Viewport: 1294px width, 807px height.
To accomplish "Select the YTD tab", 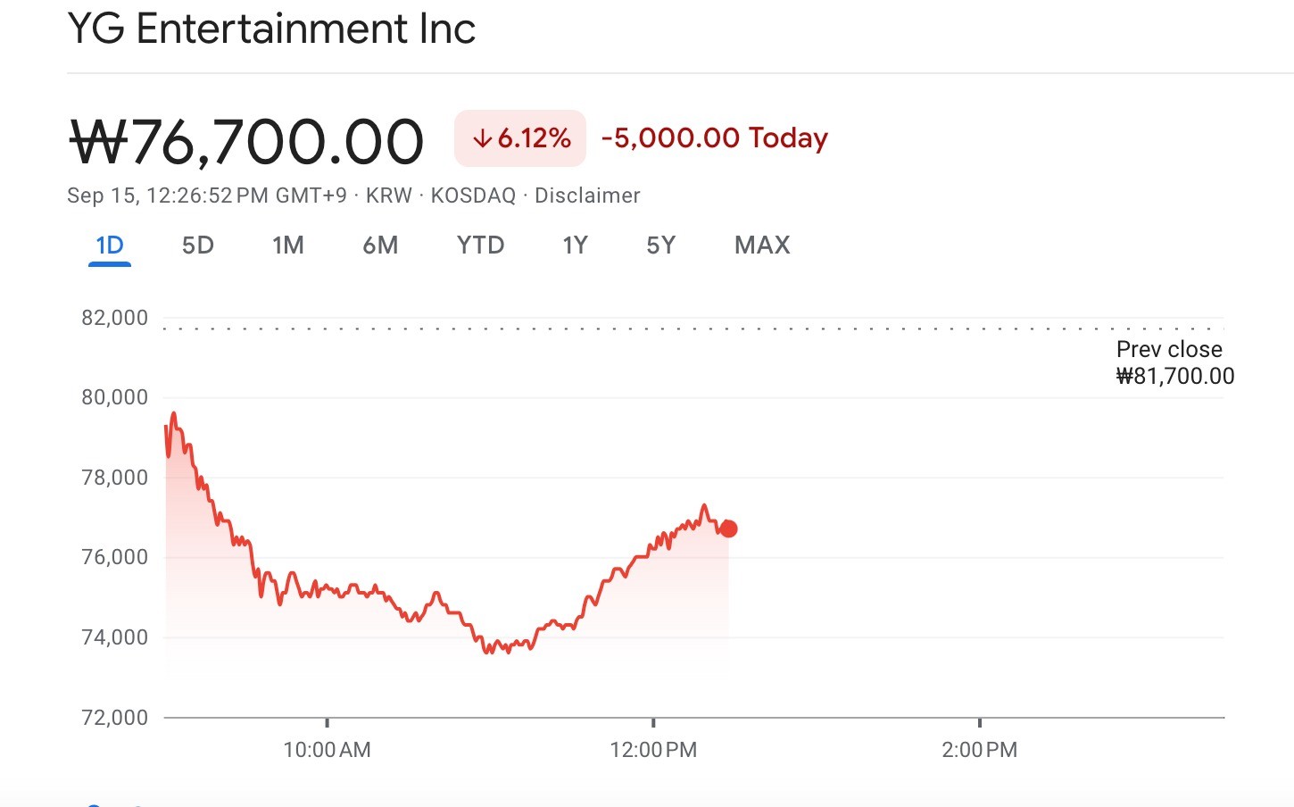I will click(x=480, y=245).
